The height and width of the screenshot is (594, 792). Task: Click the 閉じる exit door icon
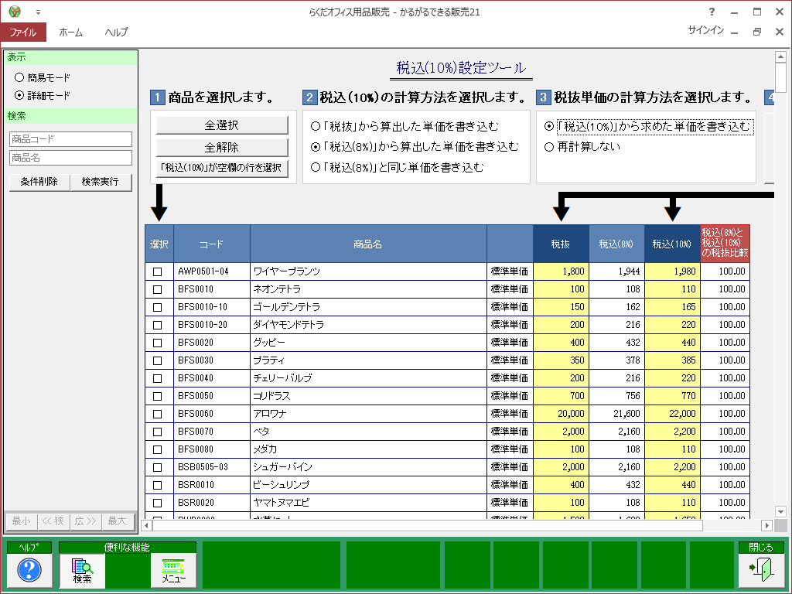(761, 570)
